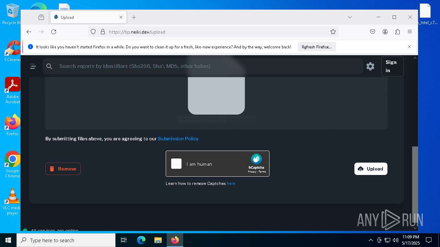The height and width of the screenshot is (247, 440).
Task: Open Task View on taskbar
Action: [x=124, y=240]
